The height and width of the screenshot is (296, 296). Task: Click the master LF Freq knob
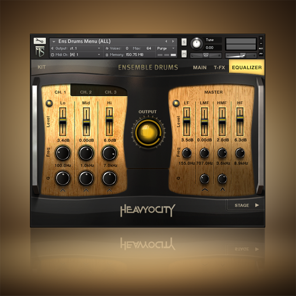tap(186, 153)
